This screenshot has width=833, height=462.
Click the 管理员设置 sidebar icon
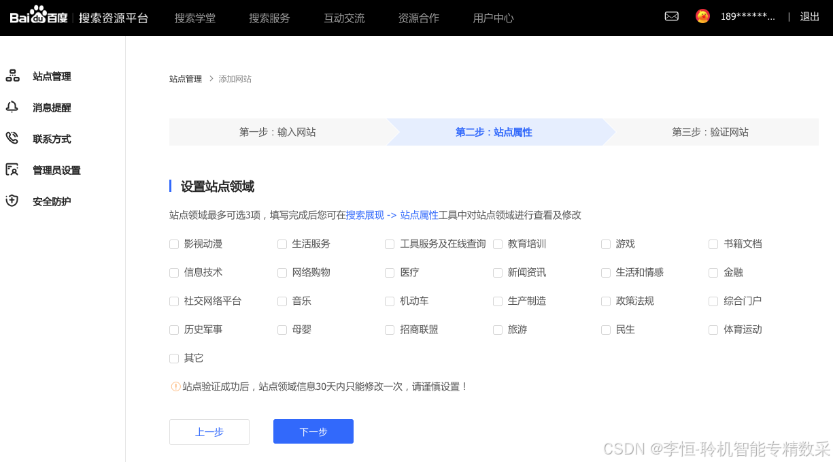pos(12,169)
